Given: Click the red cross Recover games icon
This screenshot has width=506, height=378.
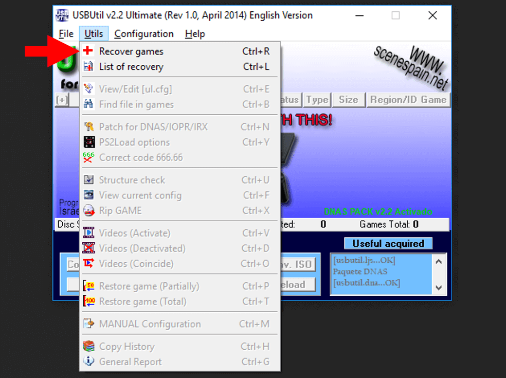Looking at the screenshot, I should (x=88, y=51).
